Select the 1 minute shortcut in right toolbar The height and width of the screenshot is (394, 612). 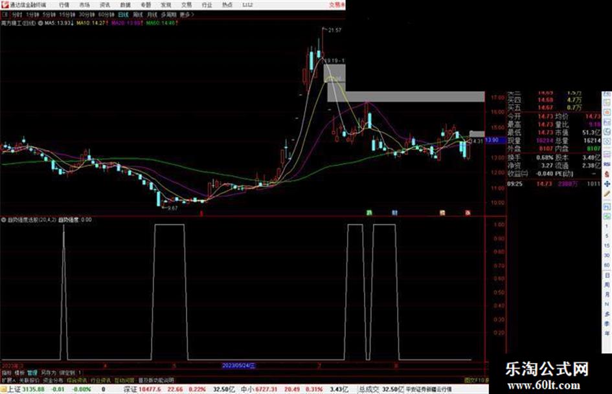pos(607,226)
